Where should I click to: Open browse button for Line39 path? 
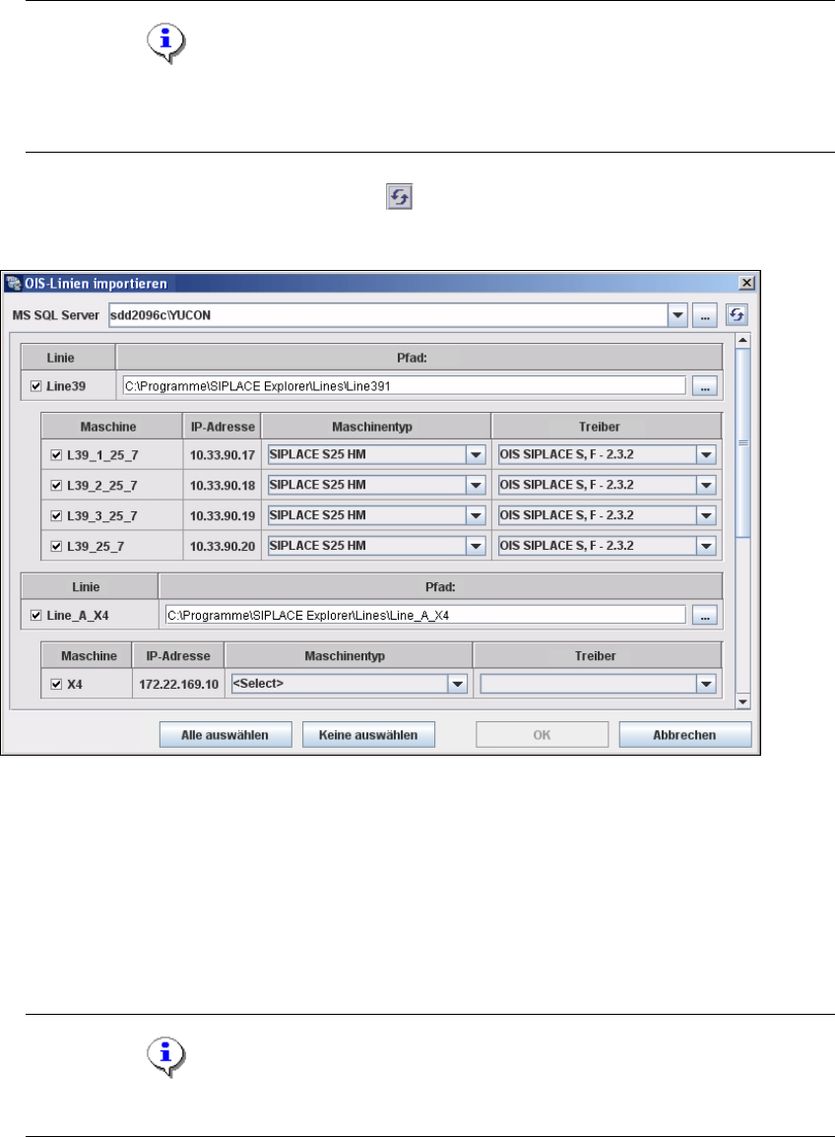[705, 386]
